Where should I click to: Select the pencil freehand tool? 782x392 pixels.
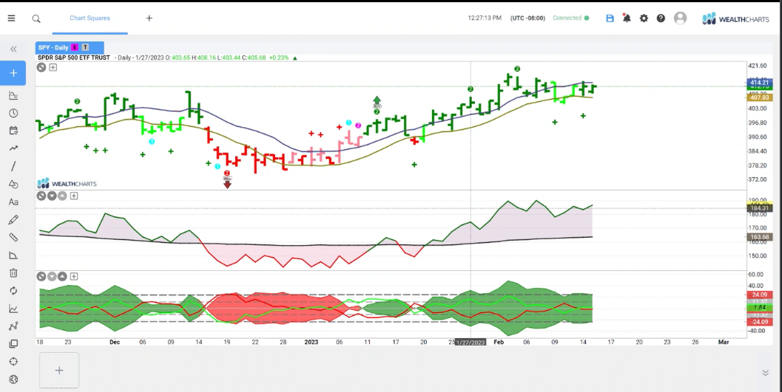tap(13, 219)
